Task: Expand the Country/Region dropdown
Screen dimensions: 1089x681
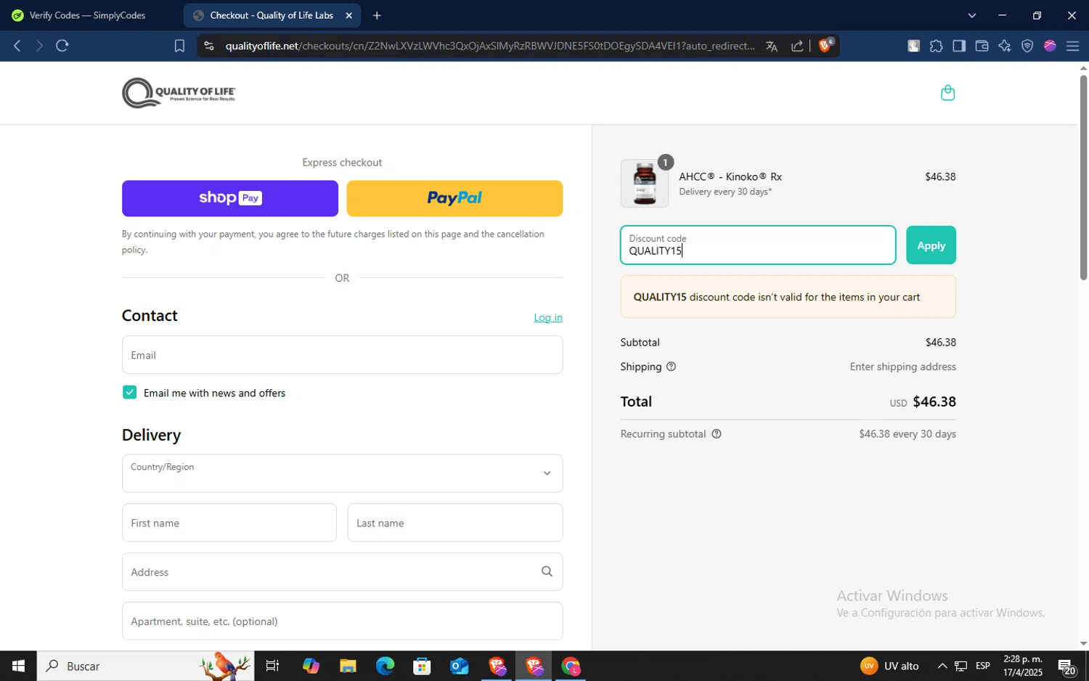Action: (x=342, y=473)
